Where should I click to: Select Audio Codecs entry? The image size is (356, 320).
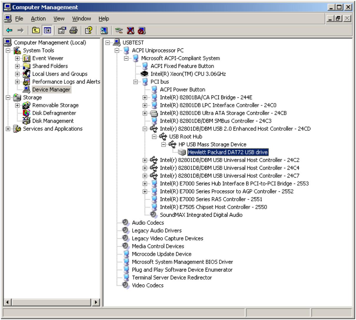point(148,223)
